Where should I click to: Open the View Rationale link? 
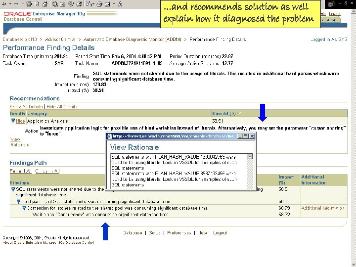pos(19,142)
